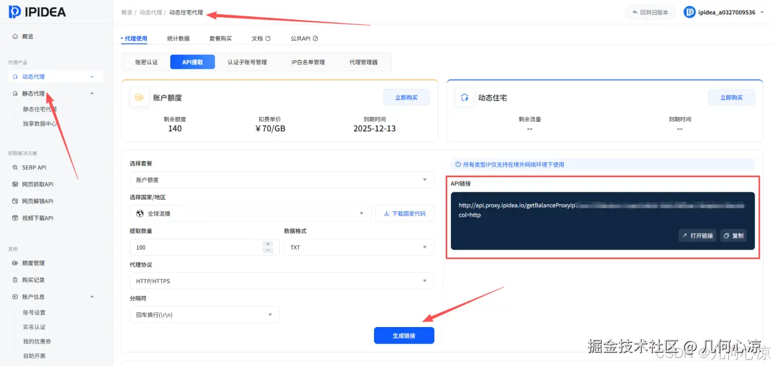Screen dimensions: 773x366
Task: Select the 代理管理器 sub-tab
Action: tap(363, 62)
